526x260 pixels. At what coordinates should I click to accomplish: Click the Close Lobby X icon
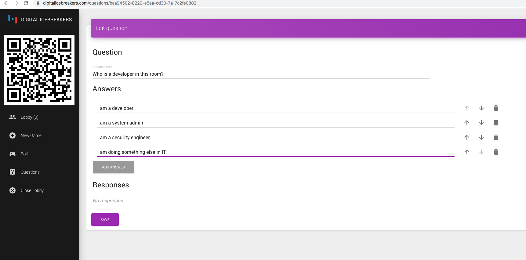[13, 190]
